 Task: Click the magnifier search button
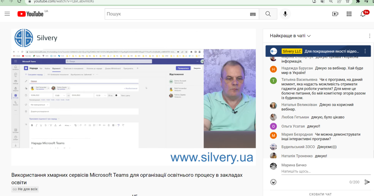pyautogui.click(x=268, y=14)
